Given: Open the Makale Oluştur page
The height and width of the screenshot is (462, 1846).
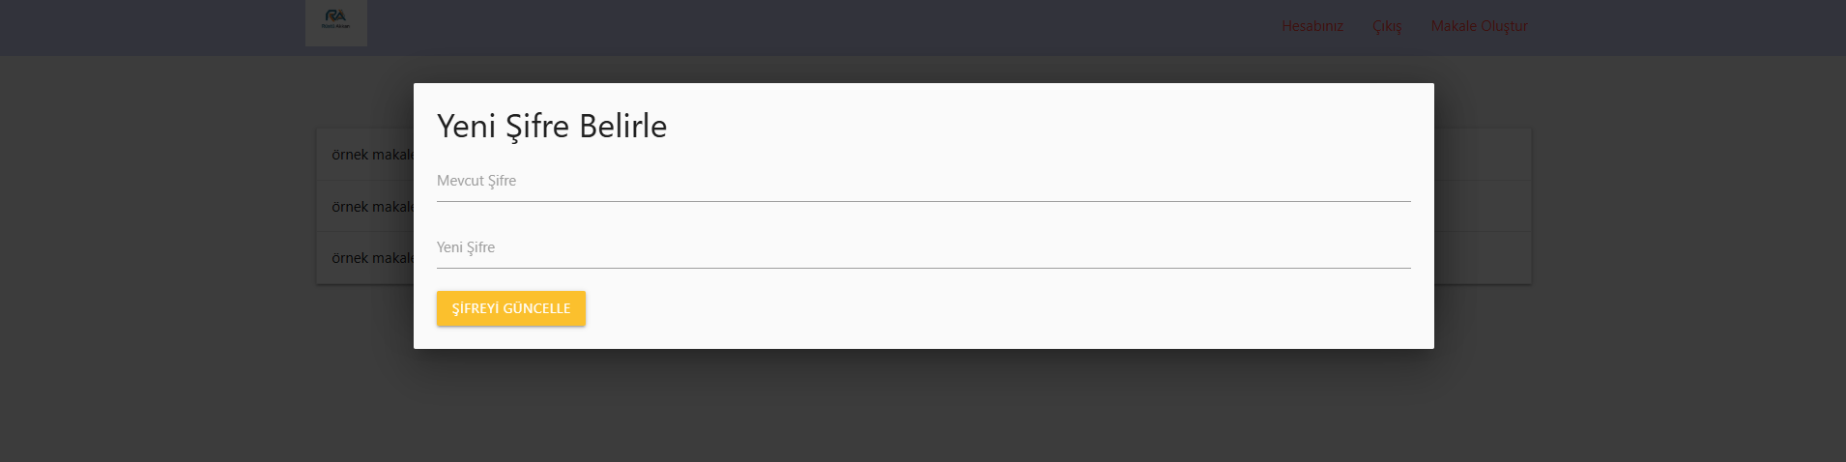Looking at the screenshot, I should (1479, 26).
